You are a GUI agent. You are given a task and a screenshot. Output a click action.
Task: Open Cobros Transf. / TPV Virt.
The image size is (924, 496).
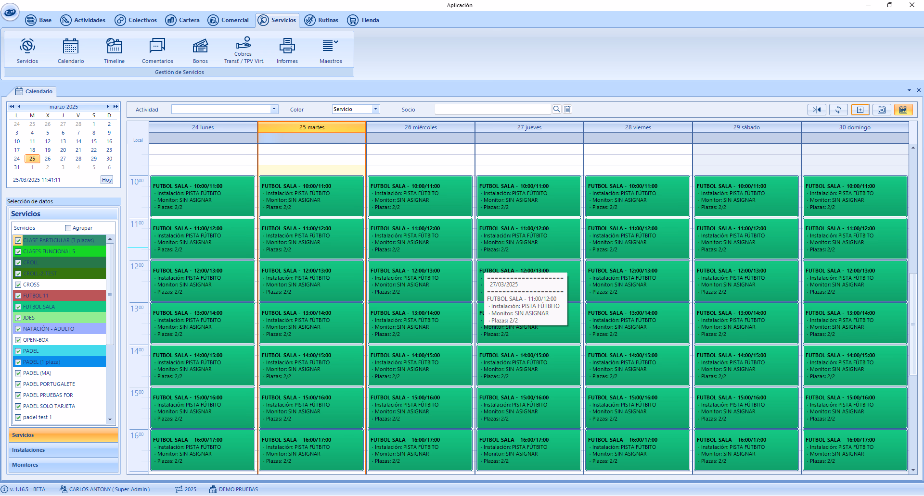(x=244, y=50)
